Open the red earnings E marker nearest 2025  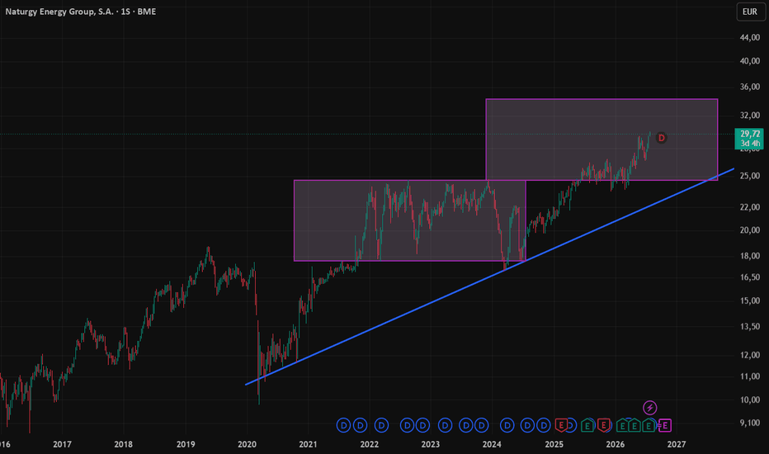[x=561, y=425]
